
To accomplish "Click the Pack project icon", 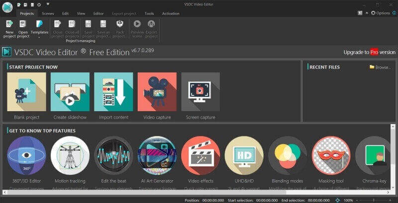I will pos(120,24).
